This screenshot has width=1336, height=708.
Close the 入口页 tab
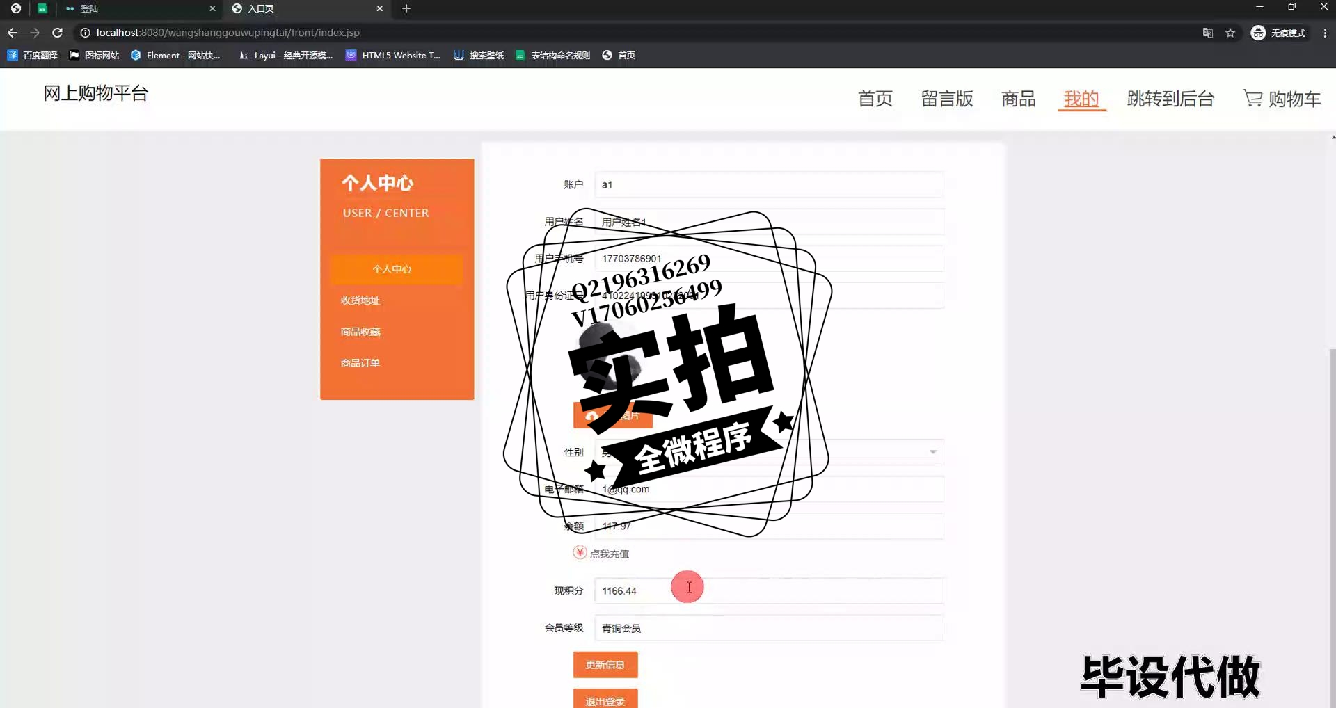379,8
